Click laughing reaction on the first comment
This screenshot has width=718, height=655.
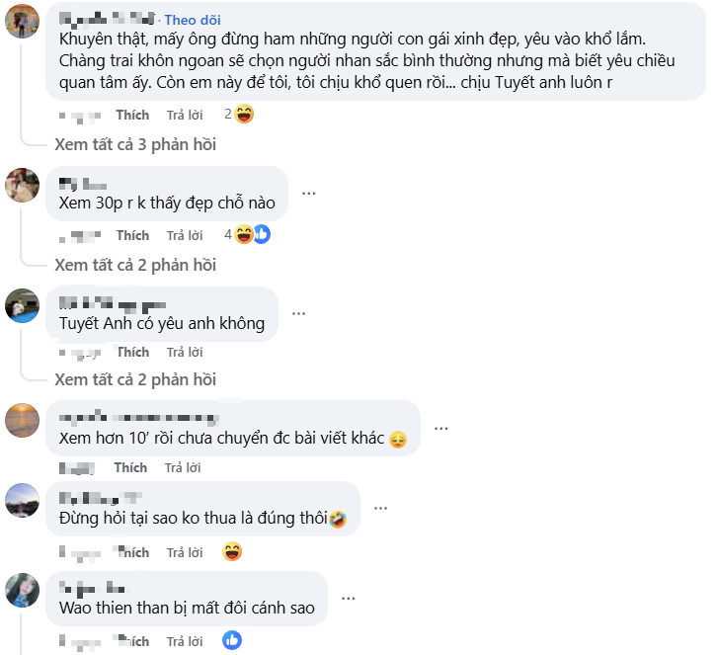244,115
